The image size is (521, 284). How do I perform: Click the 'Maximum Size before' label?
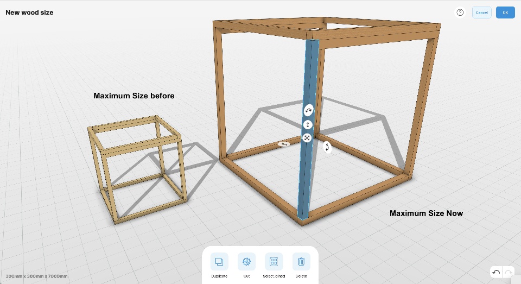pos(134,96)
